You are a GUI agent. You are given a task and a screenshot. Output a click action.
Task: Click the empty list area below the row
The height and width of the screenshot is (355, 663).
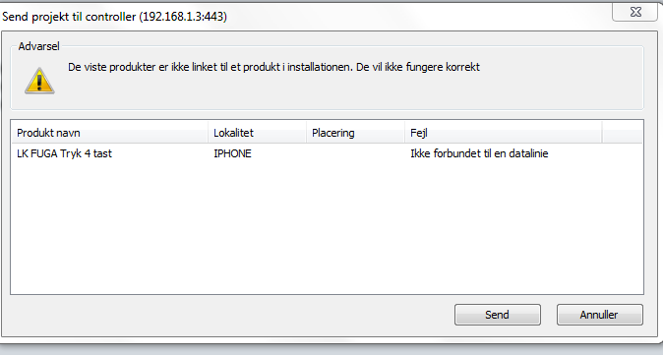click(327, 228)
